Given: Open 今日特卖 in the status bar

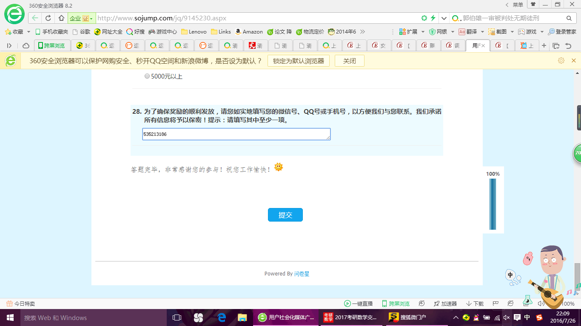Looking at the screenshot, I should pos(20,304).
